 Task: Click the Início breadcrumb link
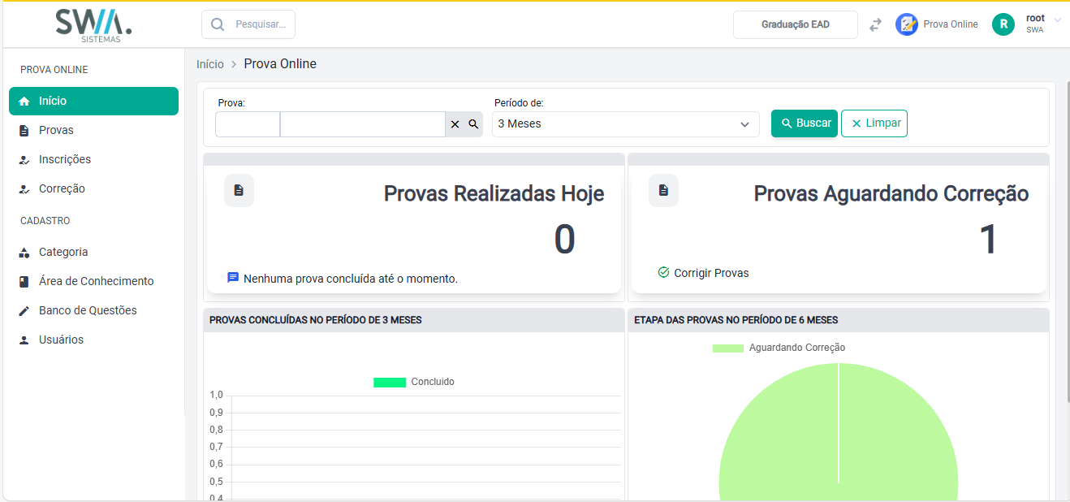(210, 64)
